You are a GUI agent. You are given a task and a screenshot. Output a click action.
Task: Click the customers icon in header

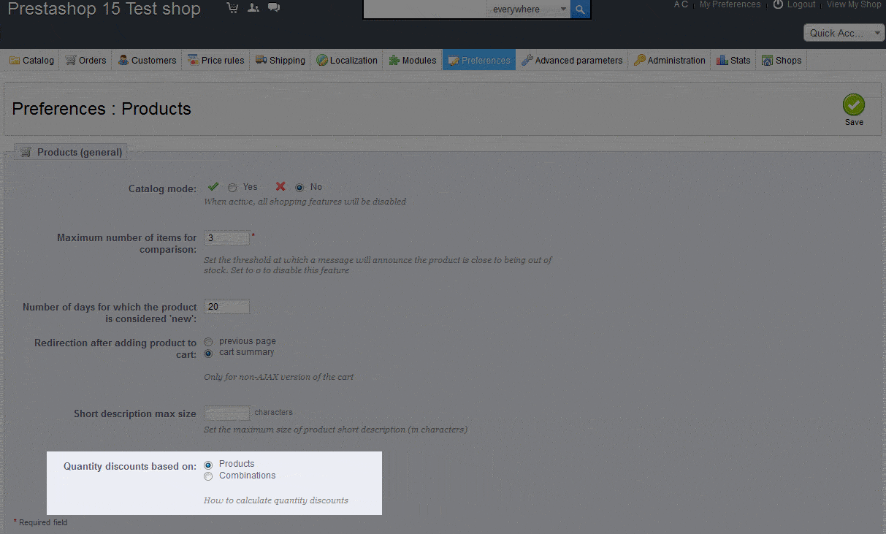point(253,8)
